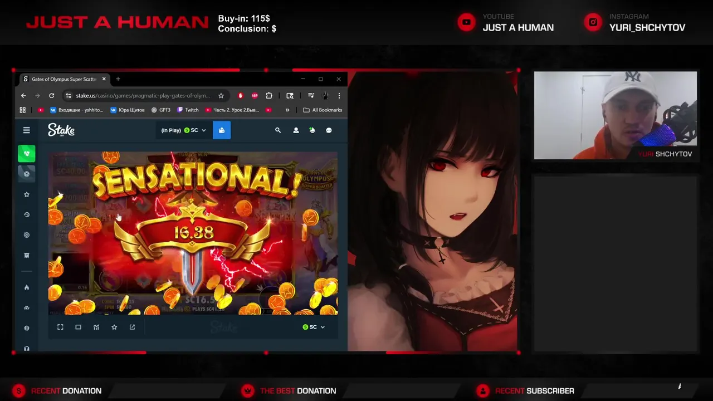Click the YURI_SHCHYTOV Instagram handle
This screenshot has height=401, width=713.
coord(647,27)
